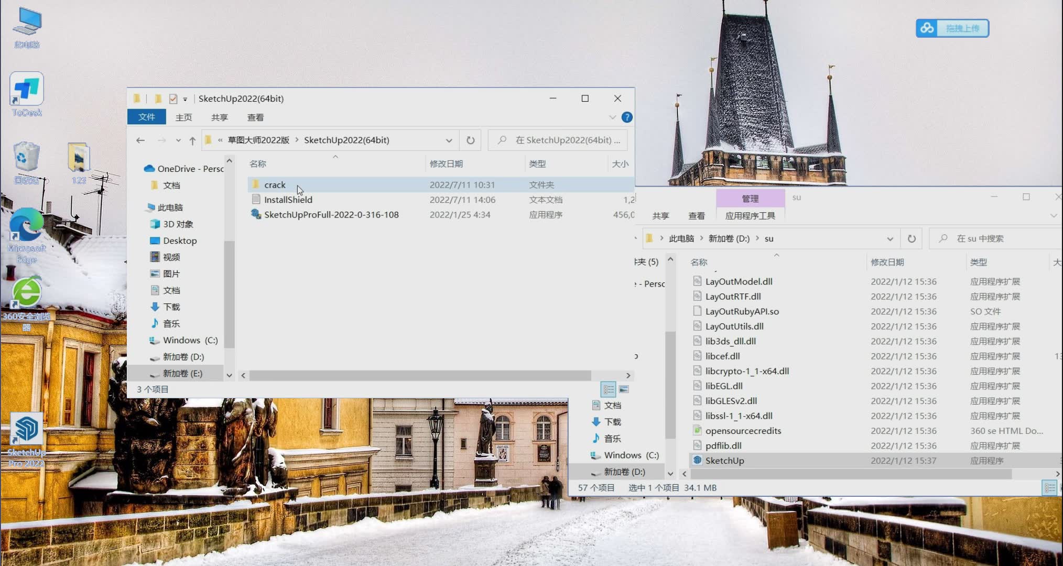Click 新加卷 (D:) breadcrumb in su window
Viewport: 1063px width, 566px height.
pyautogui.click(x=729, y=238)
